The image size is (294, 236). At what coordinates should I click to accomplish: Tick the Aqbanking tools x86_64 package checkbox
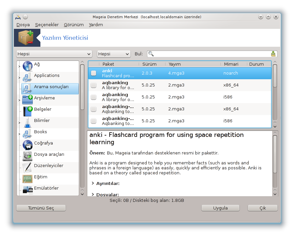point(93,109)
